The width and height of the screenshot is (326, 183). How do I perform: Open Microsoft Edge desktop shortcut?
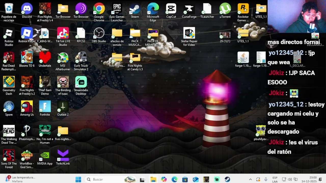153,12
